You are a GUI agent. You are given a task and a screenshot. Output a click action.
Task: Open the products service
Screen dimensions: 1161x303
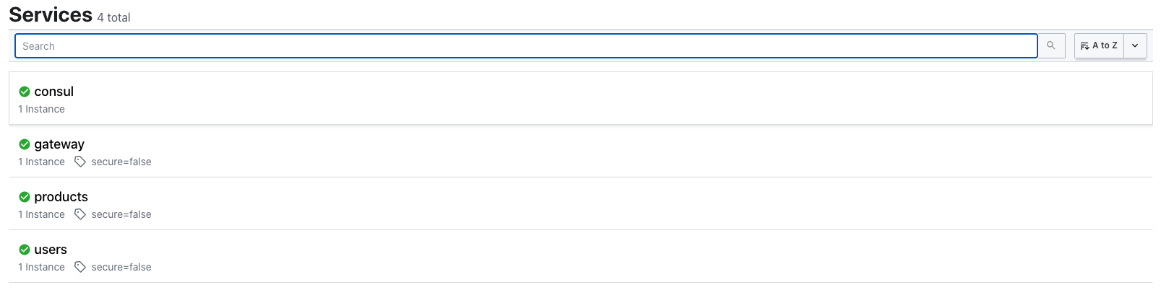click(x=61, y=197)
